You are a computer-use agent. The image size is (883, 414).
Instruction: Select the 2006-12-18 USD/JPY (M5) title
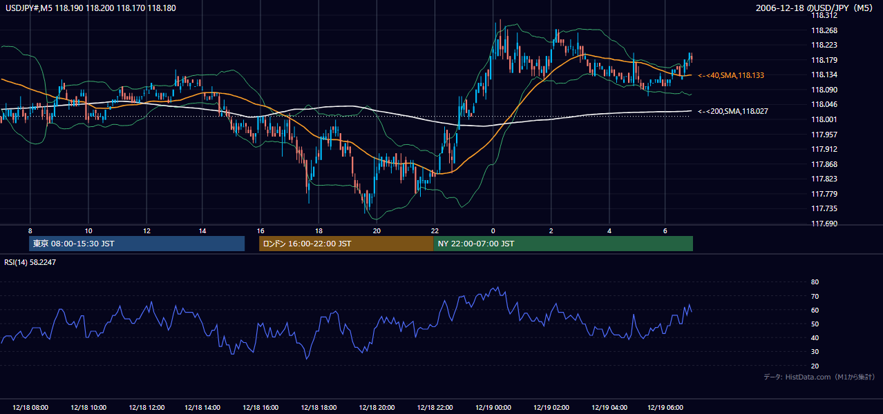[x=815, y=8]
